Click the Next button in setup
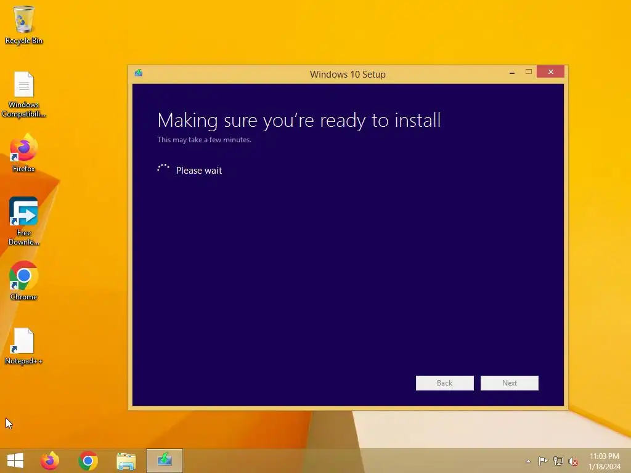The width and height of the screenshot is (631, 473). coord(510,383)
